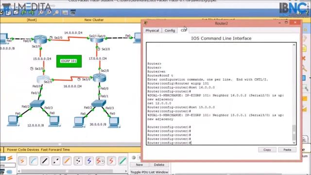Click the CLI scrollbar down arrow
Image resolution: width=311 pixels, height=175 pixels.
pyautogui.click(x=294, y=142)
